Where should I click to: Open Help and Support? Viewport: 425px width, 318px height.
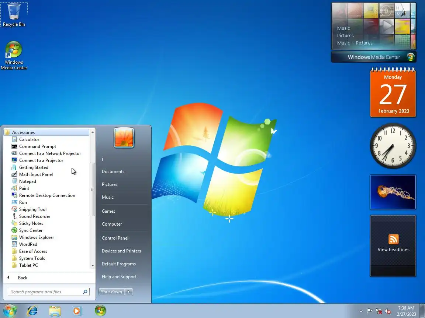tap(119, 277)
